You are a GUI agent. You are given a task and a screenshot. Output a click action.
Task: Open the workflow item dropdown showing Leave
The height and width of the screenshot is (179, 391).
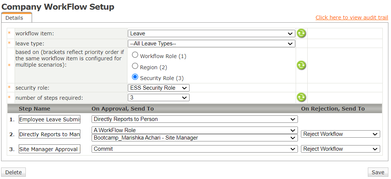(211, 33)
